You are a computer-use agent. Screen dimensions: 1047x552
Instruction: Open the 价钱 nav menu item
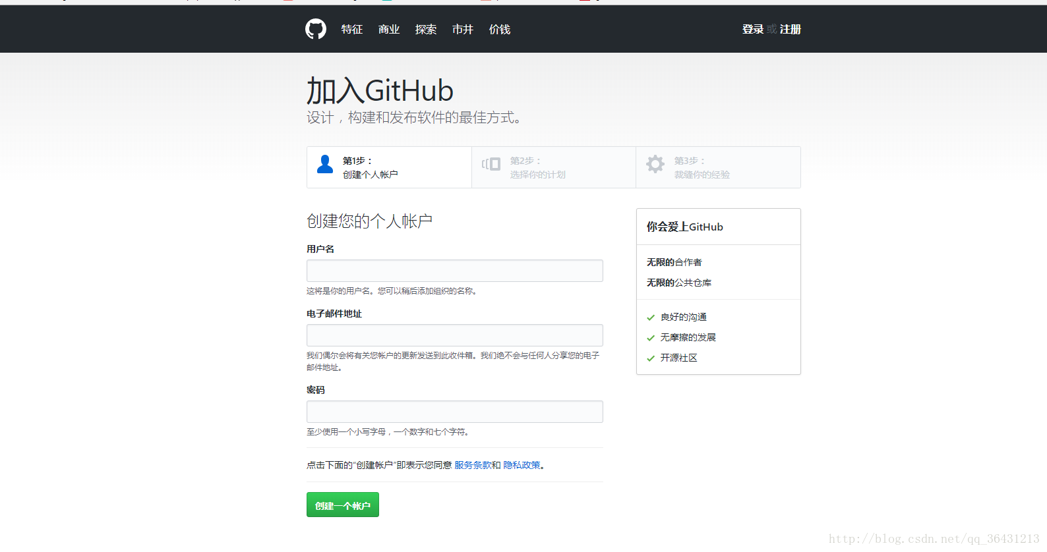[500, 30]
